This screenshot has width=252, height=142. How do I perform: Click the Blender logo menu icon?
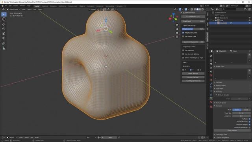coord(2,6)
